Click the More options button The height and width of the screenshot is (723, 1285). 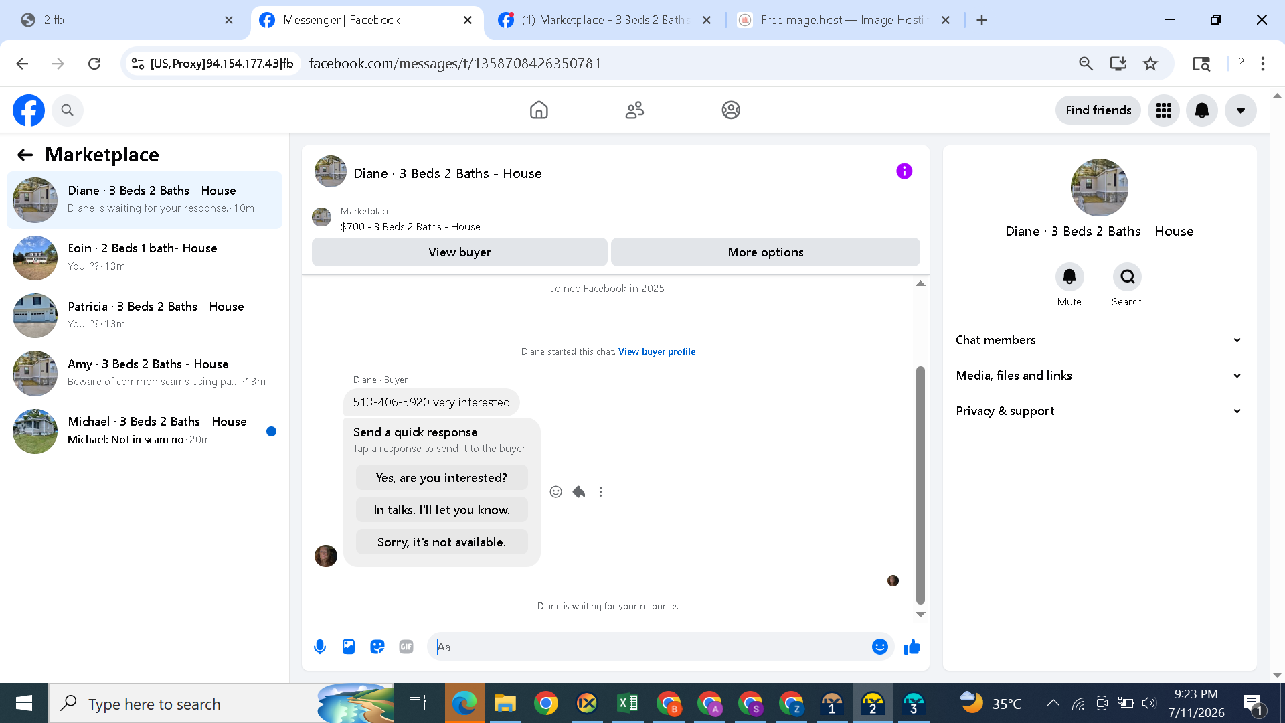766,252
